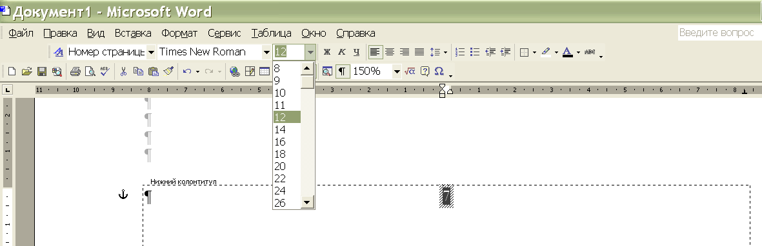This screenshot has width=762, height=246.
Task: Print the document with printer icon
Action: [75, 72]
